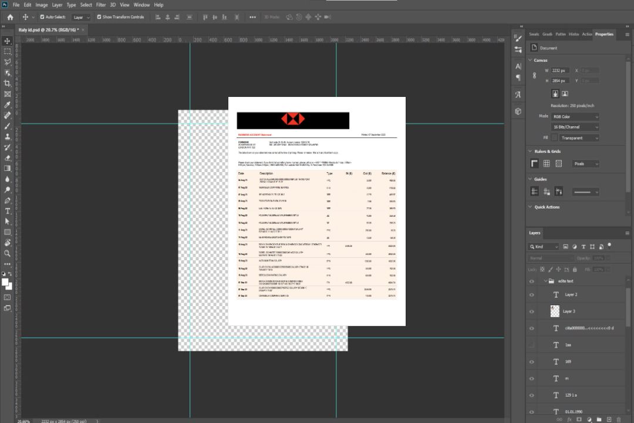Click the Quick Actions section header
Viewport: 634px width, 423px height.
click(x=547, y=207)
